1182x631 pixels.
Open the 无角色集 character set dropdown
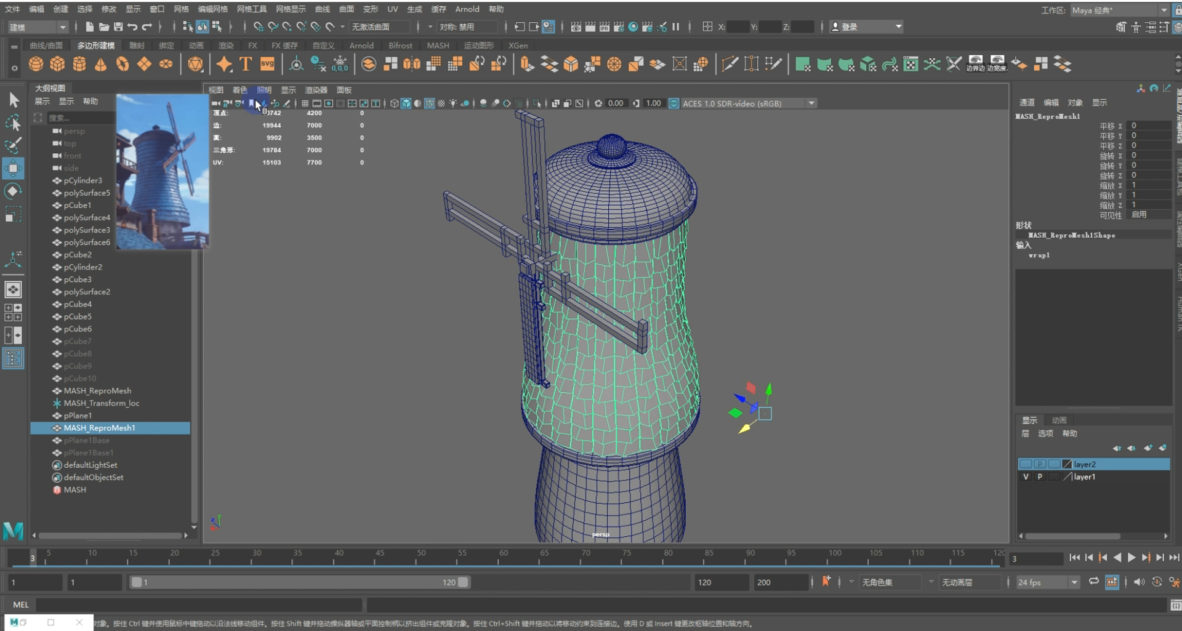(891, 582)
